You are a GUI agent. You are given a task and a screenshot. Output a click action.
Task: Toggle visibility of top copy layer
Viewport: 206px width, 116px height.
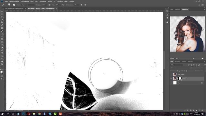coord(171,74)
